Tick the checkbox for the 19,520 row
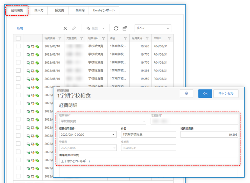Screen dimensions: 250x183 18,46
